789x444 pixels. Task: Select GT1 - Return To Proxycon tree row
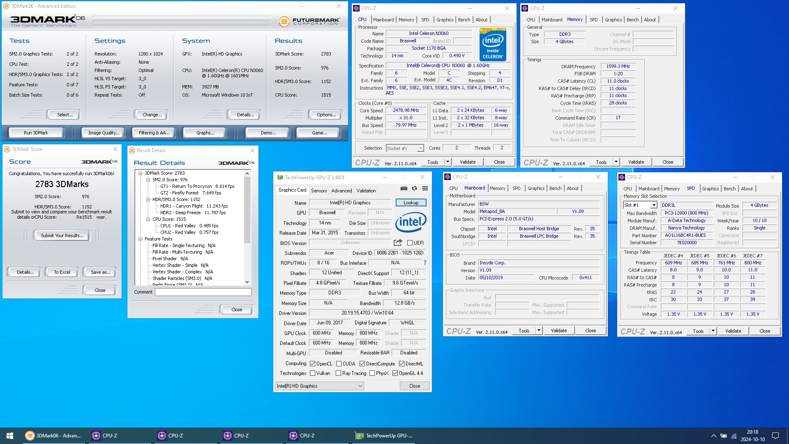pos(197,186)
